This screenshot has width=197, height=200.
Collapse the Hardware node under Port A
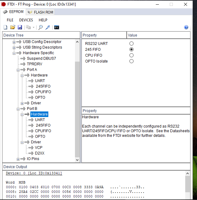22,76
